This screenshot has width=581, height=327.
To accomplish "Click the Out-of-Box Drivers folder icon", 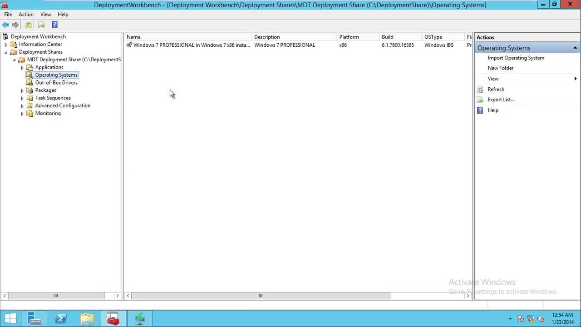I will coord(30,83).
